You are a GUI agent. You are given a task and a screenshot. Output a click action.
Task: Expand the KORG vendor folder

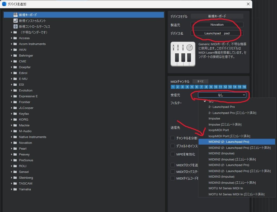coord(12,119)
